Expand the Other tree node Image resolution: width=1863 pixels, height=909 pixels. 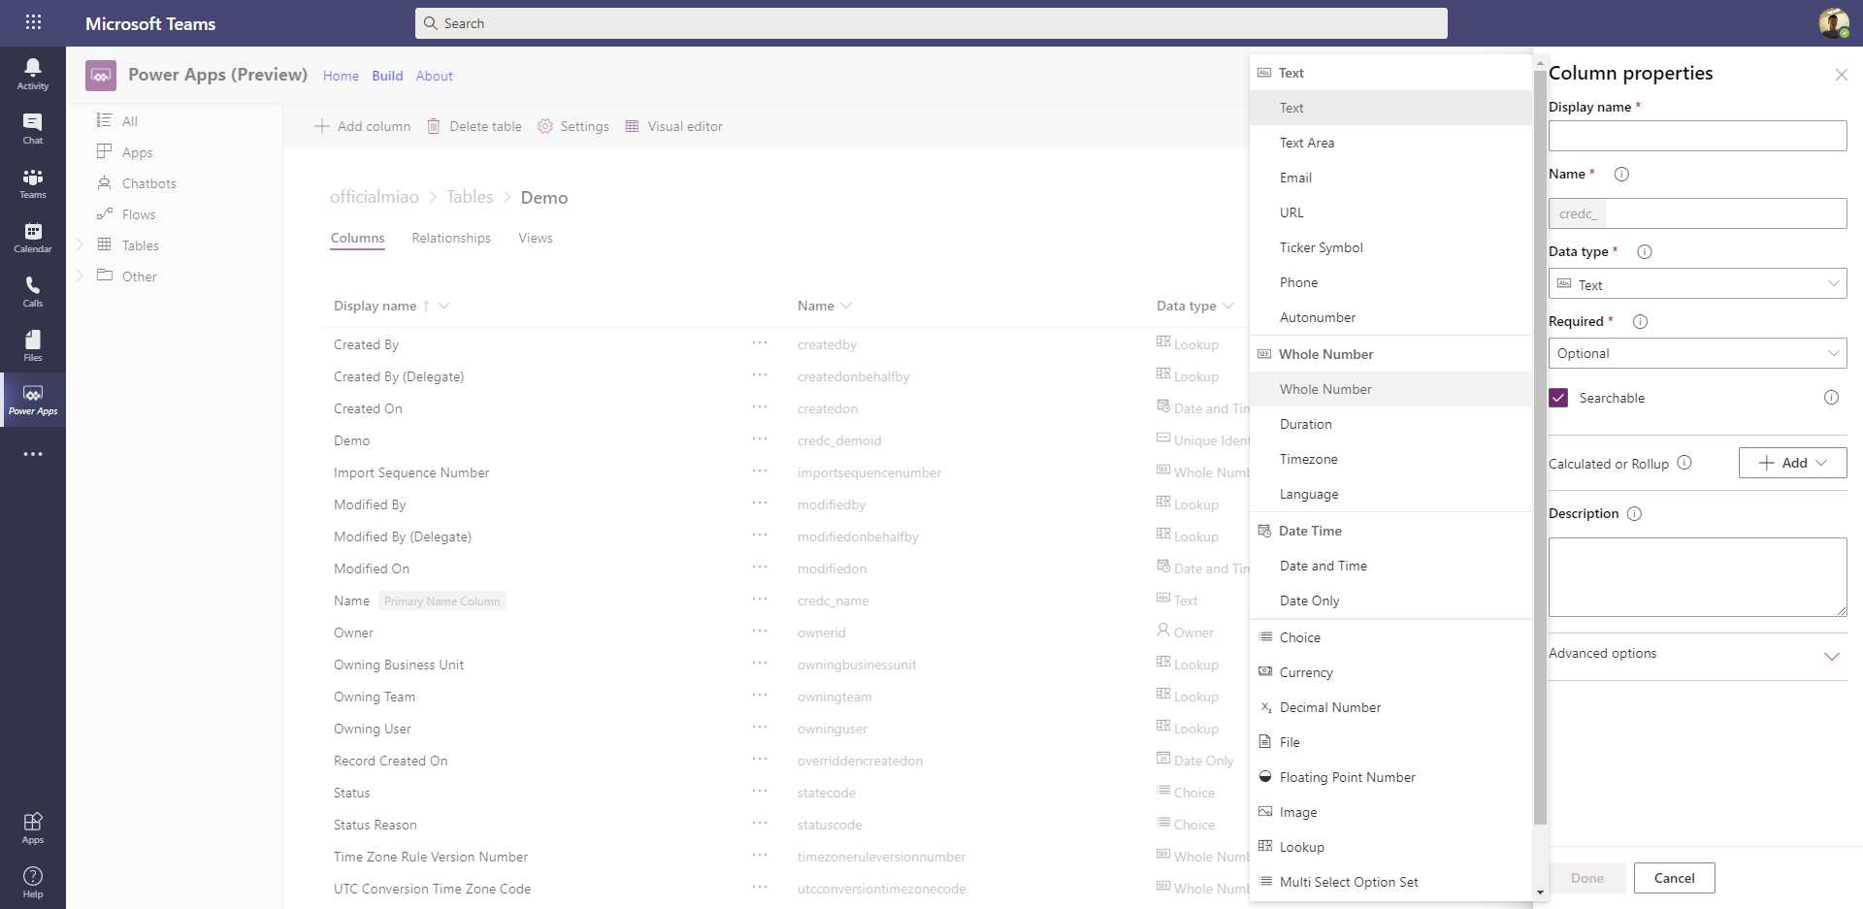80,276
